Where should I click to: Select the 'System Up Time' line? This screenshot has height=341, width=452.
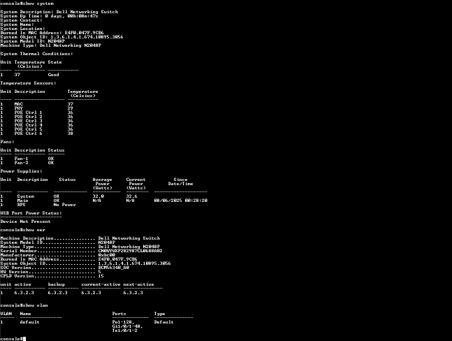point(49,16)
